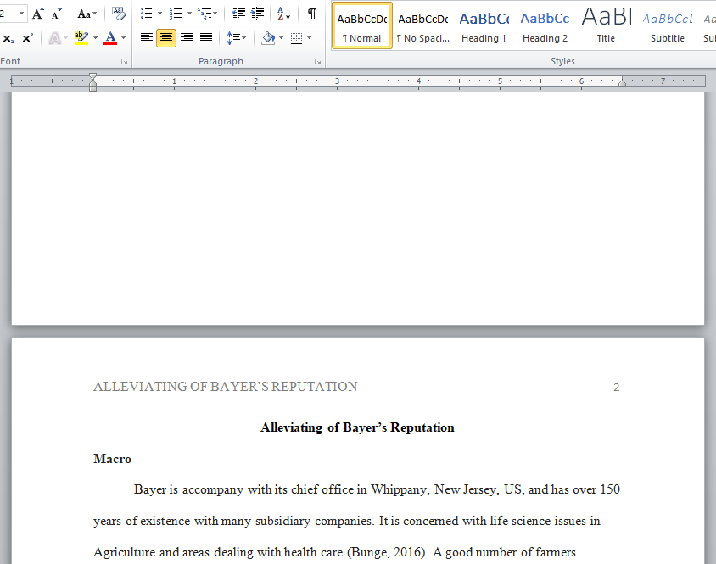Click the Shrink Font button
Viewport: 716px width, 564px height.
pos(56,14)
